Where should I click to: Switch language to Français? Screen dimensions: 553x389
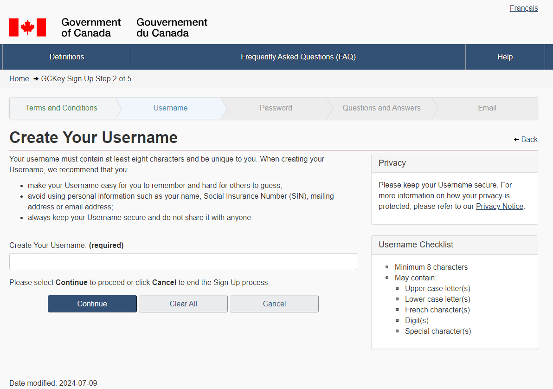523,8
